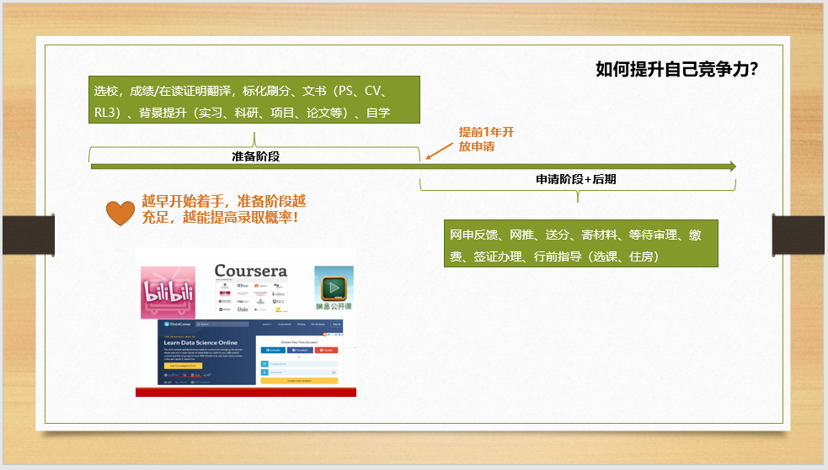Select the green box starting with 网申反馈
The height and width of the screenshot is (470, 828).
pos(580,245)
